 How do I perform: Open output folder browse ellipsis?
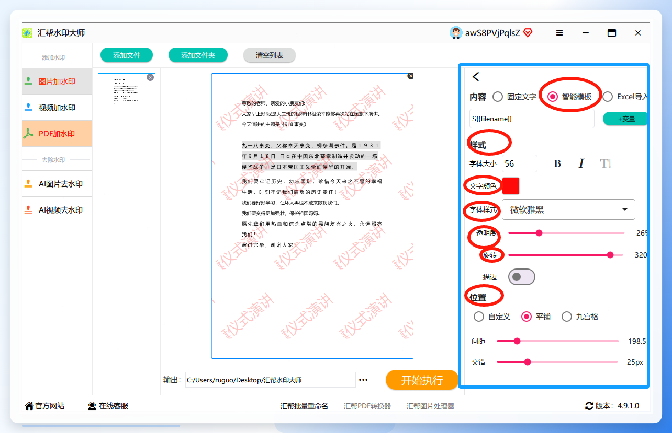(x=363, y=380)
